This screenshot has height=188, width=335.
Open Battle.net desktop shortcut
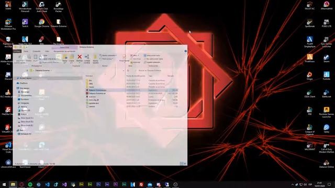[326, 93]
